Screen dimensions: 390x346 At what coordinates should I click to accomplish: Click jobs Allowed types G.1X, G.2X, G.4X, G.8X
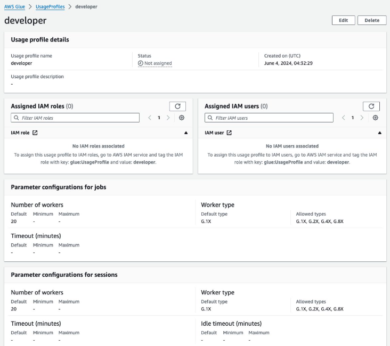(320, 221)
